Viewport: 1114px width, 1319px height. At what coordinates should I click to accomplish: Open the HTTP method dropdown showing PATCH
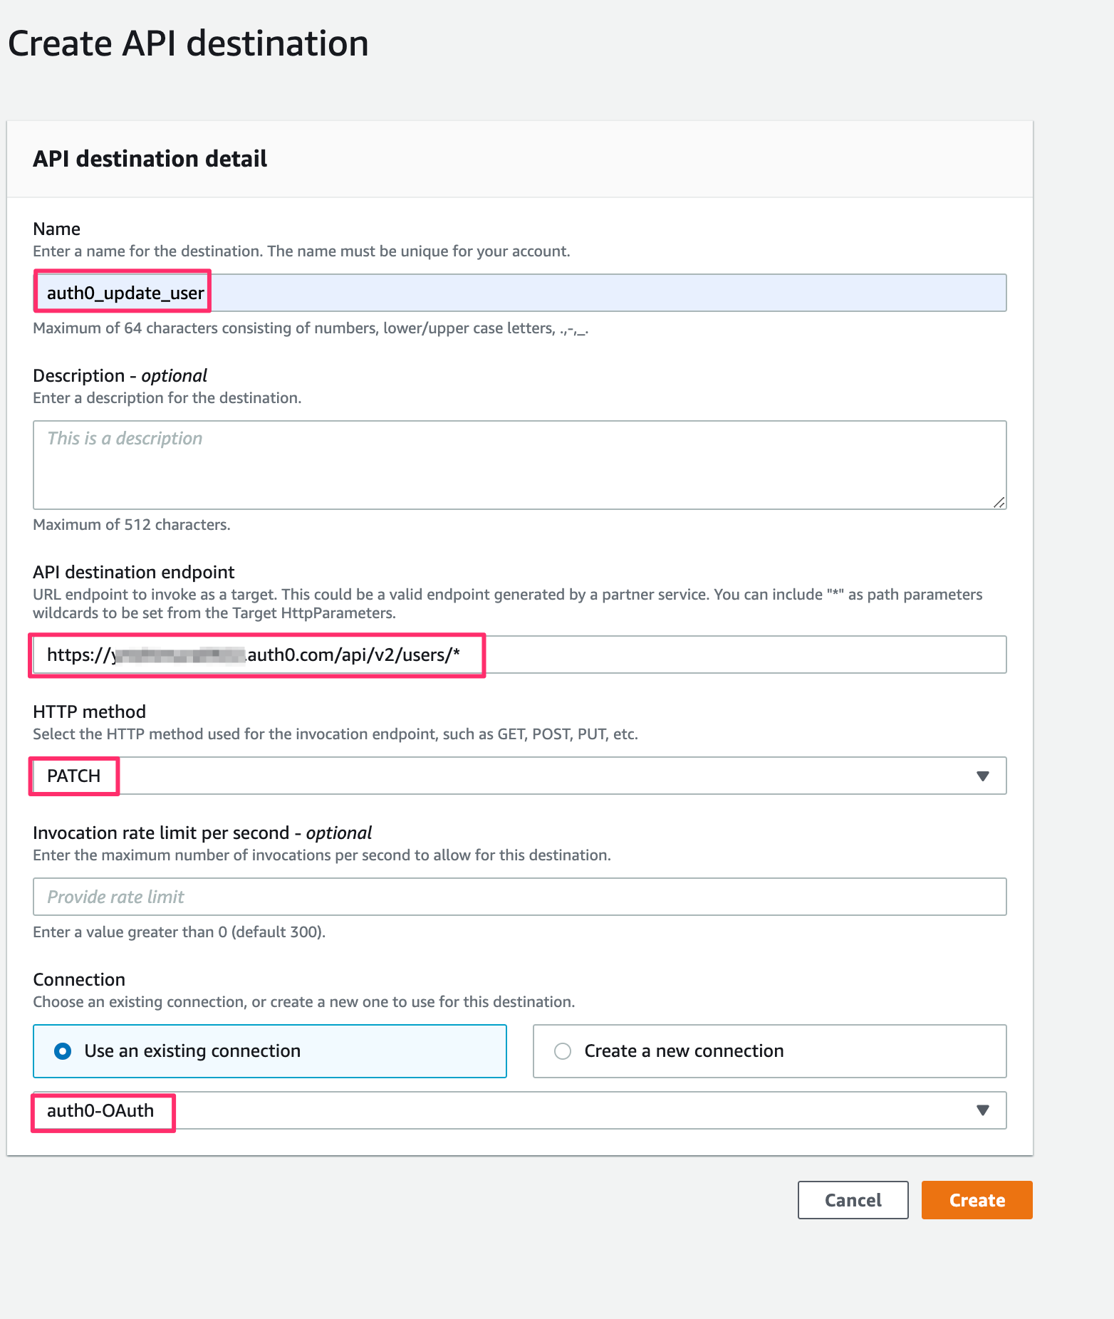tap(519, 776)
